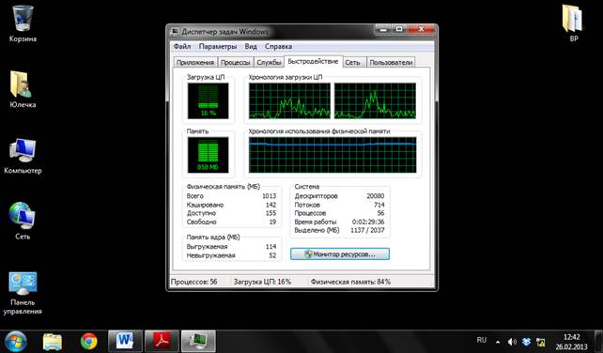The width and height of the screenshot is (603, 353).
Task: Show hidden tray icons arrow
Action: pyautogui.click(x=498, y=342)
